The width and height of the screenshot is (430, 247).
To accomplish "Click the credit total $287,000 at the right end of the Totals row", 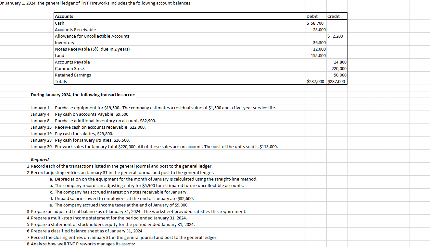I will (x=336, y=81).
